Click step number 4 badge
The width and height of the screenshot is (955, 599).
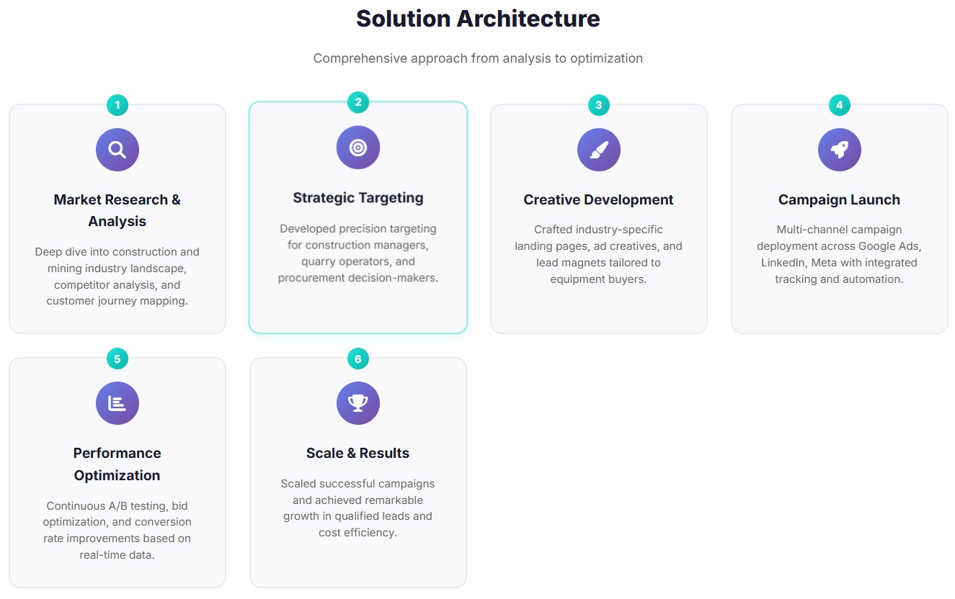tap(840, 105)
